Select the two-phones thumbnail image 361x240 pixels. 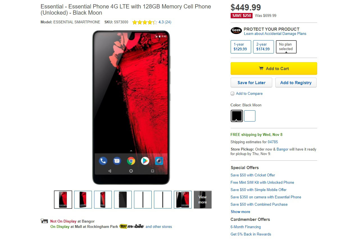tap(183, 199)
